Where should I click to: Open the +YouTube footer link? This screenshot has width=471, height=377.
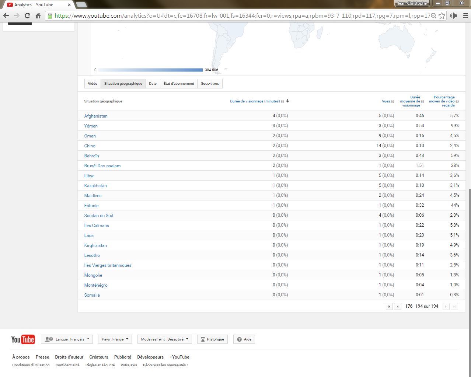[x=179, y=357]
